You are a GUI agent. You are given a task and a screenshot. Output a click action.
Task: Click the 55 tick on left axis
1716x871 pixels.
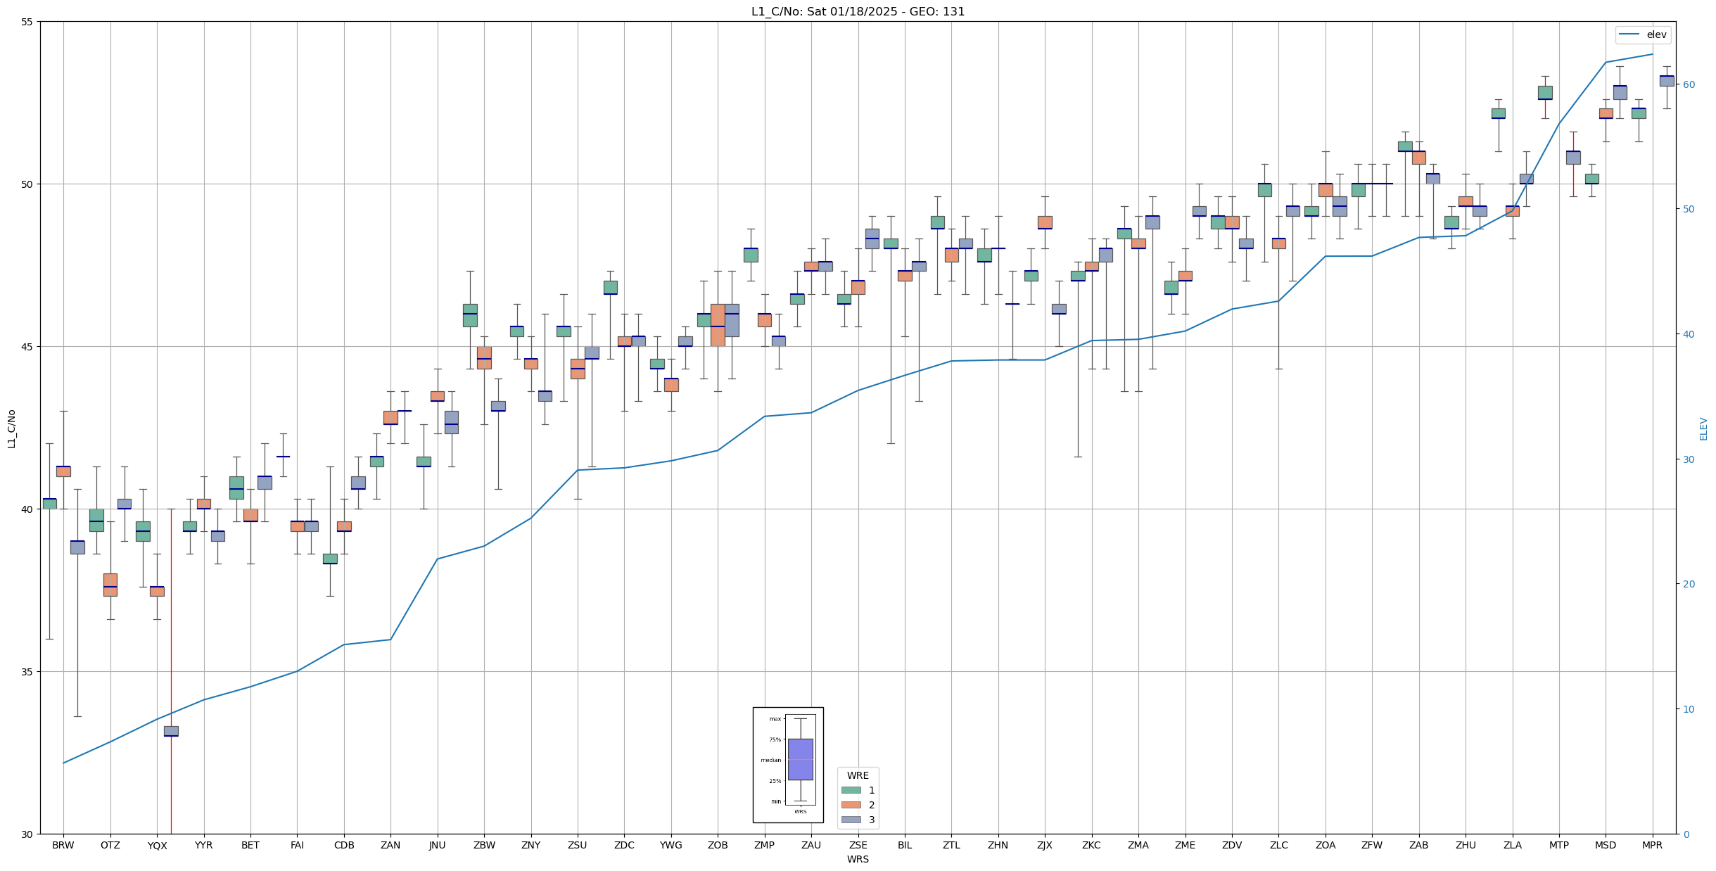point(27,22)
